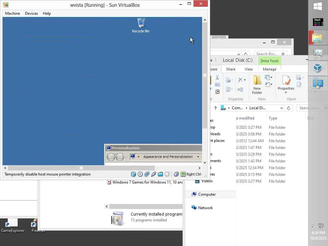Click the USB devices indicator in VirtualBox status bar
Screen dimensions: 328x246
click(x=153, y=174)
